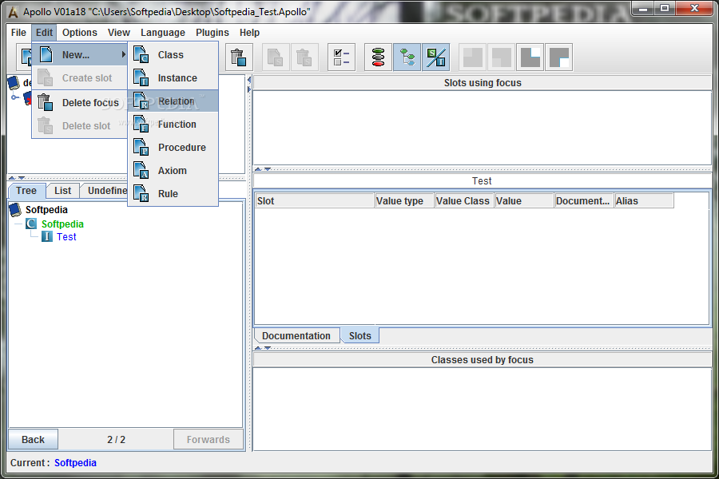Click the Document... column header
The width and height of the screenshot is (719, 479).
[x=584, y=200]
